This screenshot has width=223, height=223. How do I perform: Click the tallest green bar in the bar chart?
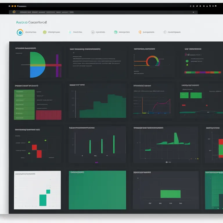point(114,144)
